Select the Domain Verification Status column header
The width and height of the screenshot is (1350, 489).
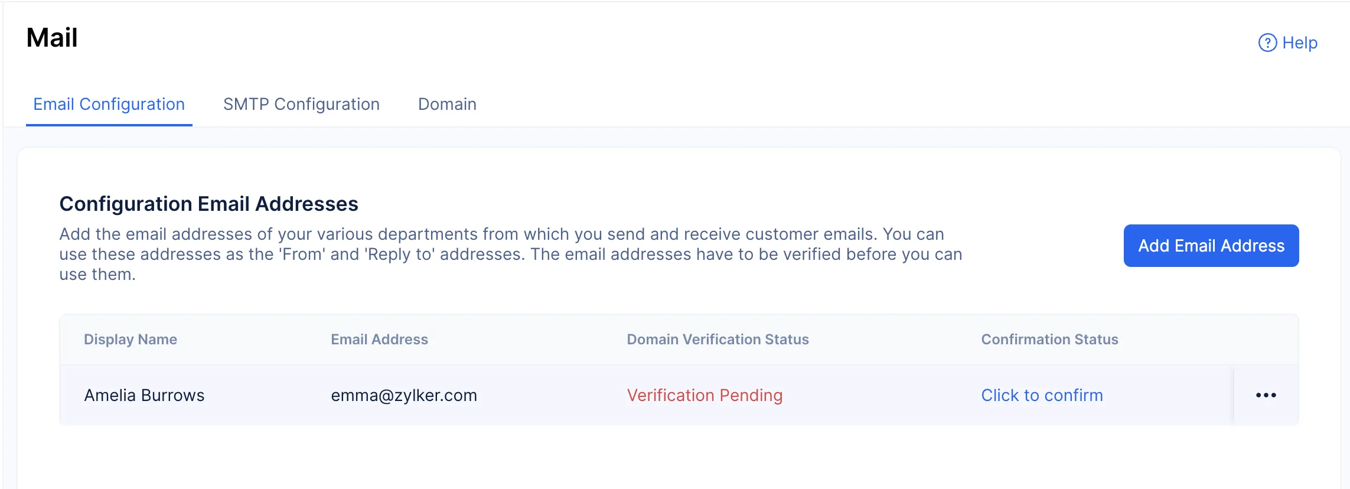click(718, 340)
